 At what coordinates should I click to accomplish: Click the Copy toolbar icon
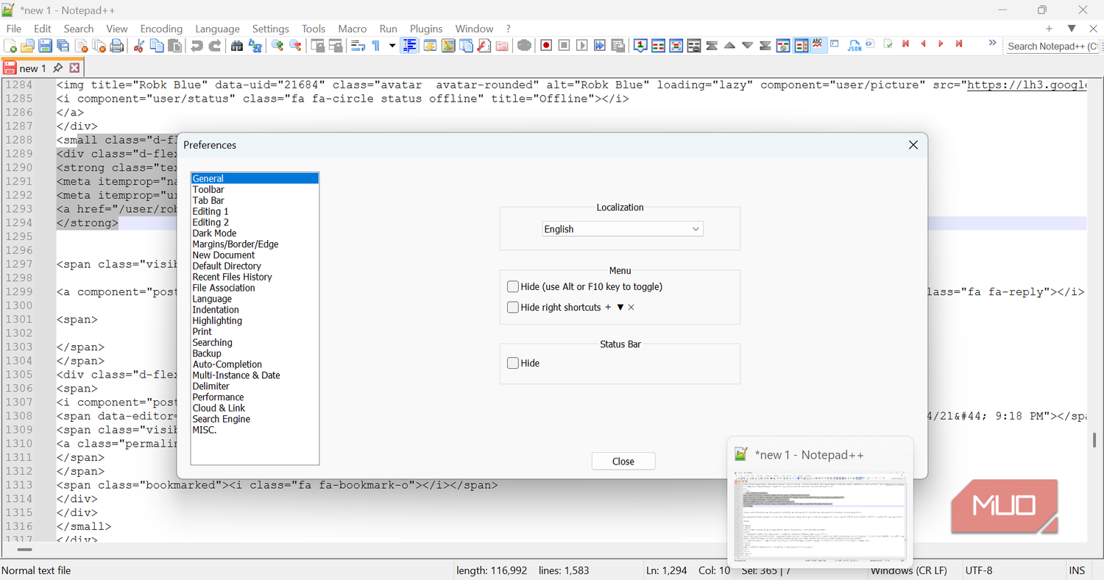click(157, 46)
